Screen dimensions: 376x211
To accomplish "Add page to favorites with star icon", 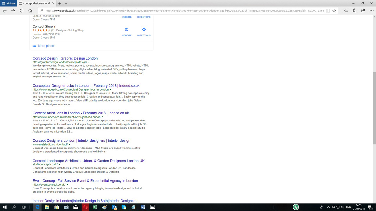I will [334, 11].
